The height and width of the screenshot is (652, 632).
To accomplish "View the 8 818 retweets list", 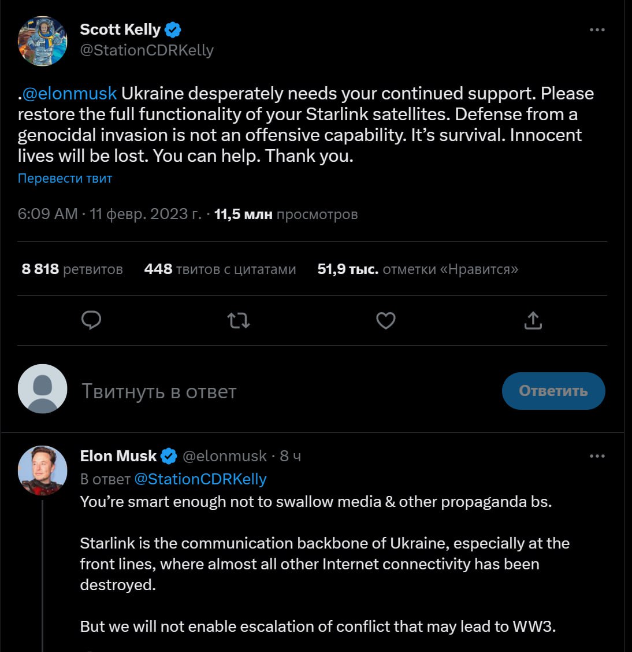I will point(72,269).
